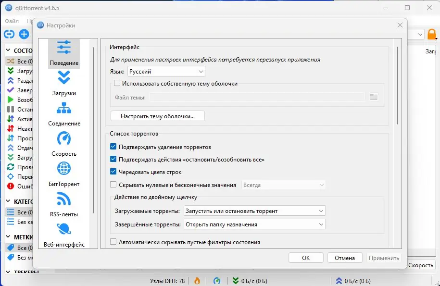Close the Настройки dialog
The width and height of the screenshot is (440, 286).
coord(400,25)
